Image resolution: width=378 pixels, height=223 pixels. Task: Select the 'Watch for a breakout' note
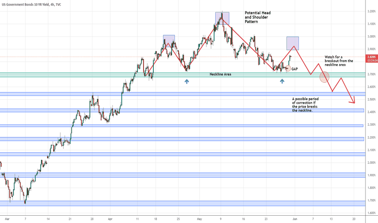pos(339,61)
